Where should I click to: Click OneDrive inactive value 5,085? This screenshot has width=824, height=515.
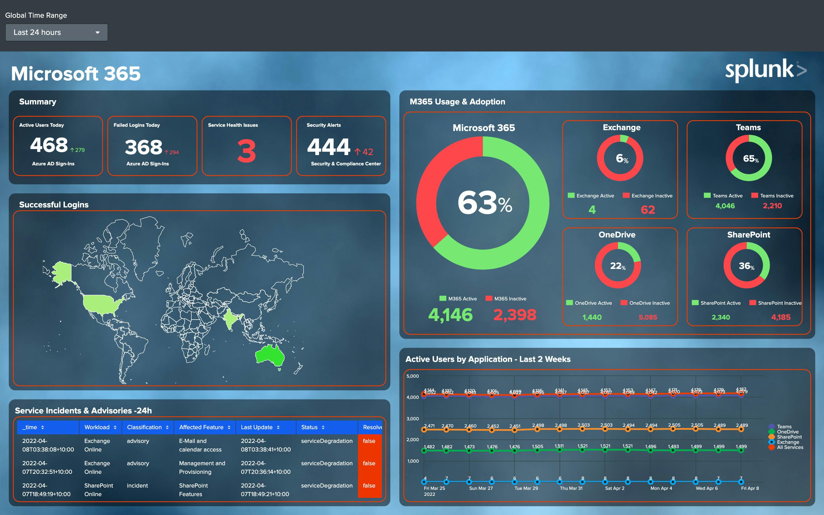648,317
